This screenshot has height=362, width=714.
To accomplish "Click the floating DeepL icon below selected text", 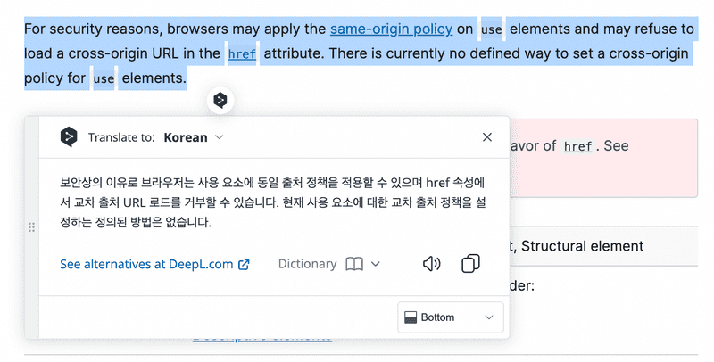I will coord(220,100).
